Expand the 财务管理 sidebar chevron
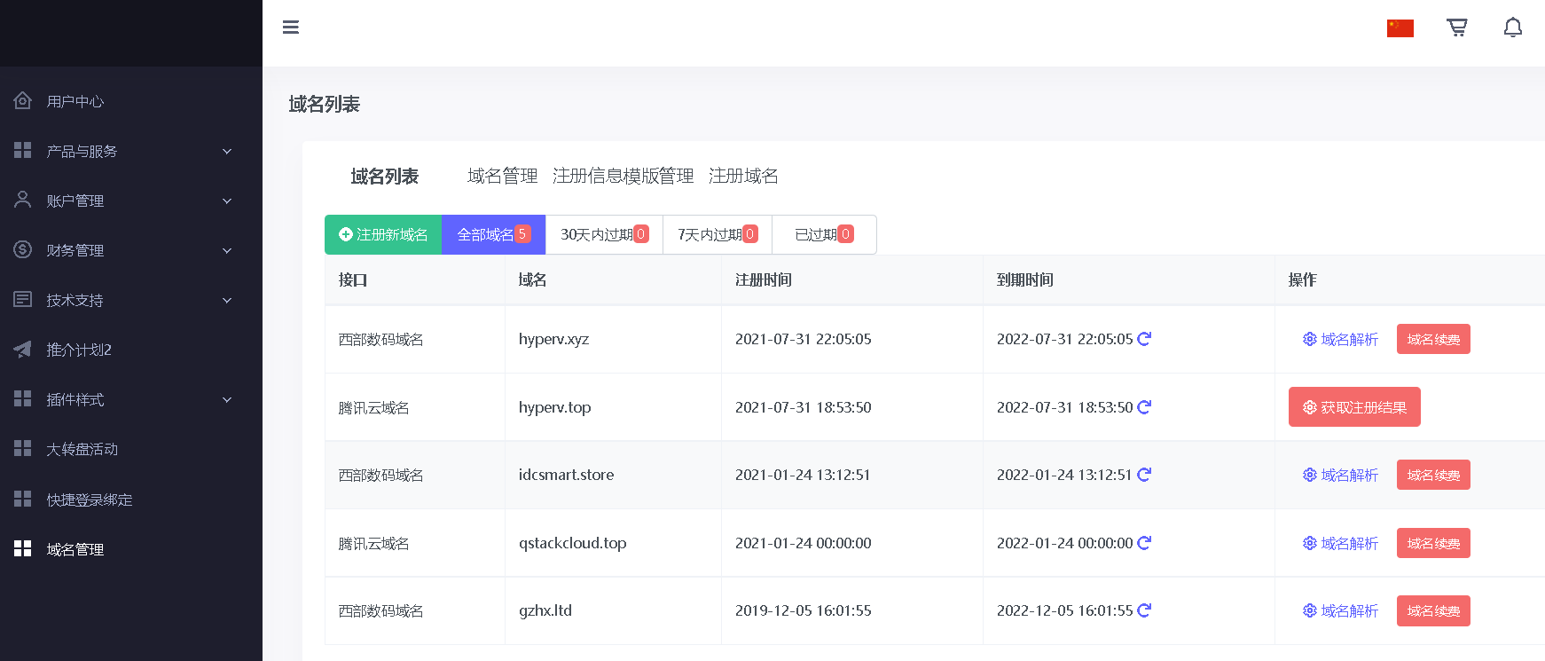The height and width of the screenshot is (661, 1545). click(x=227, y=250)
